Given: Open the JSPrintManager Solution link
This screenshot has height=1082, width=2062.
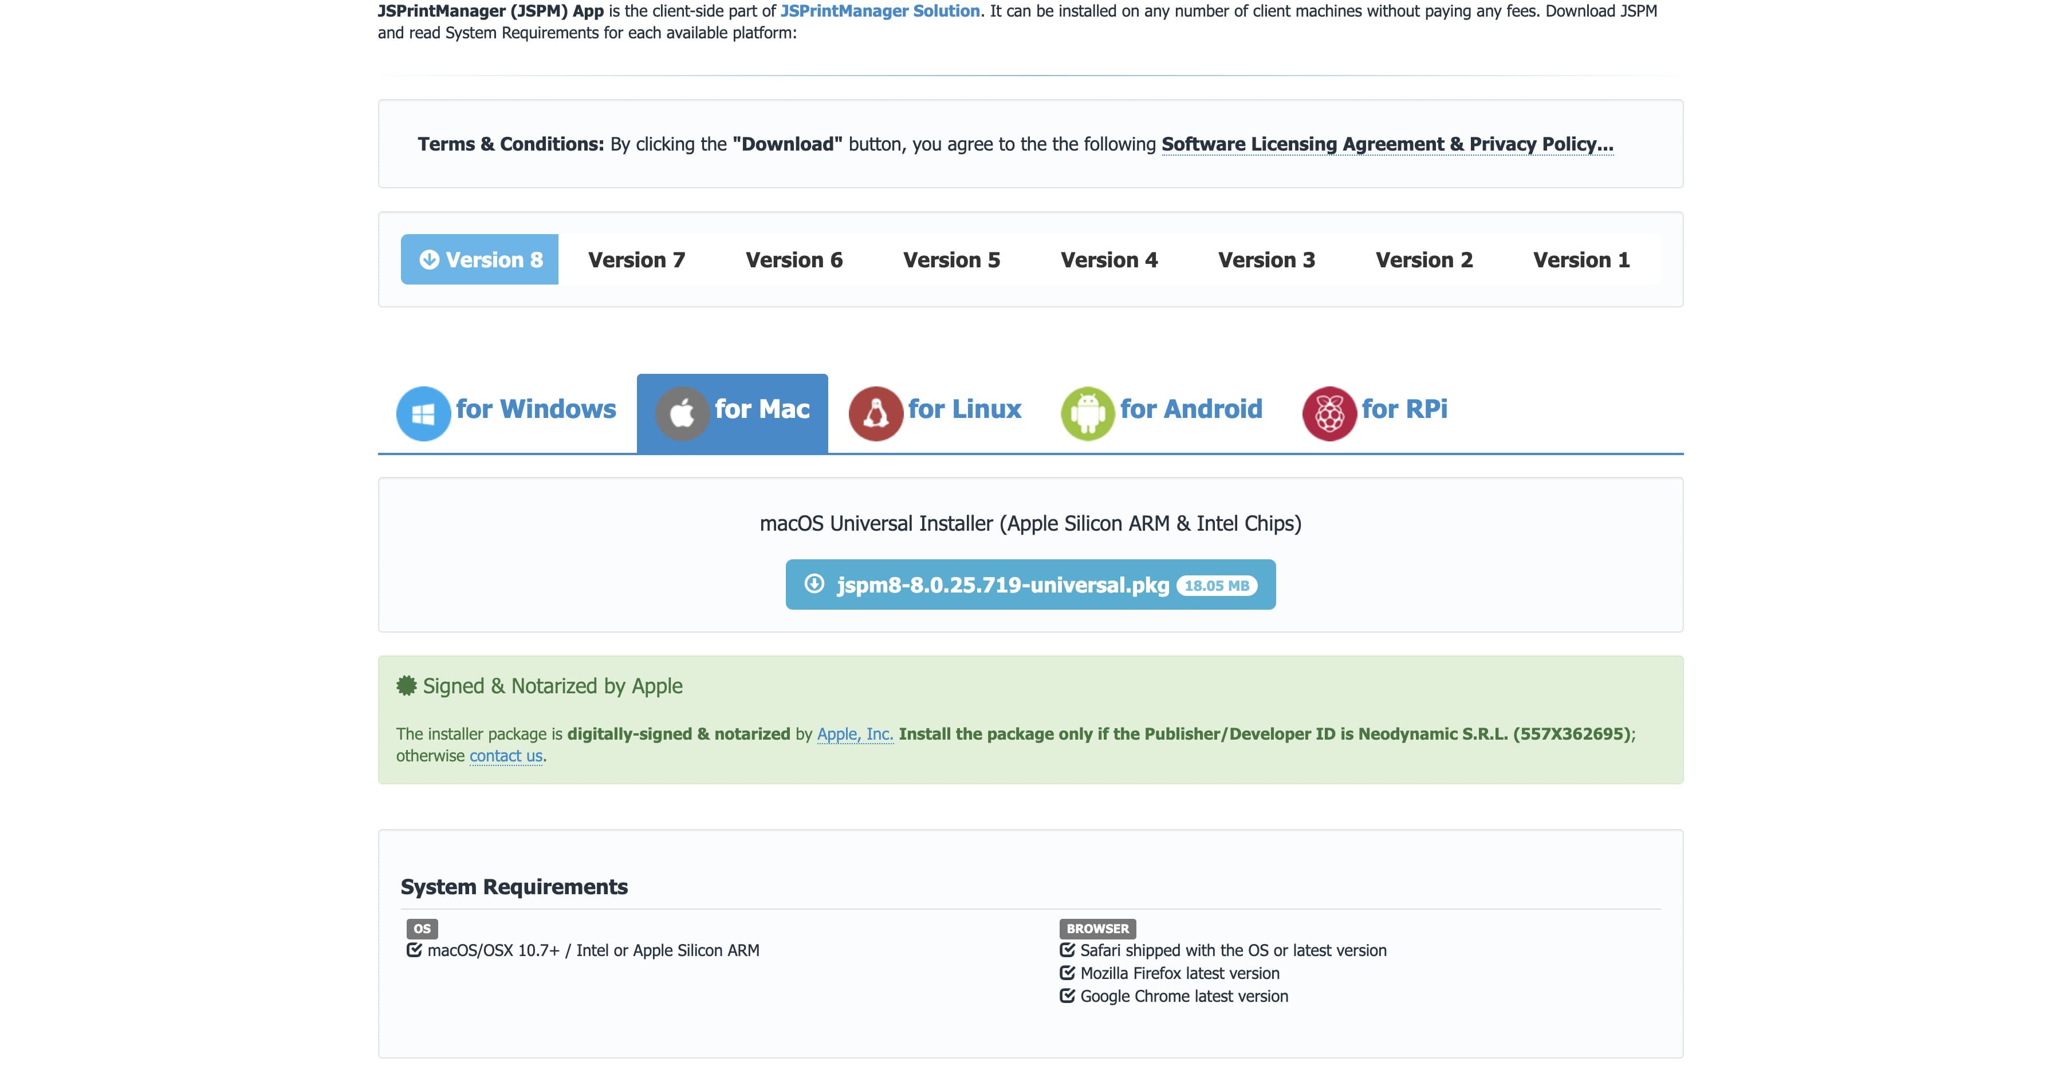Looking at the screenshot, I should [880, 11].
